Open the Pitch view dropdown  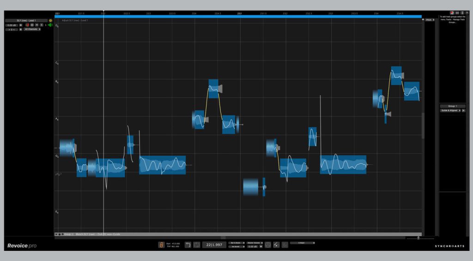point(430,20)
